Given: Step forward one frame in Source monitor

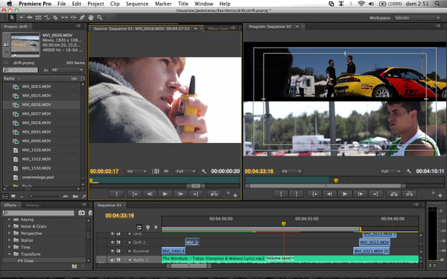Looking at the screenshot, I should pos(180,194).
